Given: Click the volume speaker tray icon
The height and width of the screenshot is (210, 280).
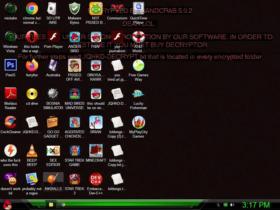Looking at the screenshot, I should 232,205.
